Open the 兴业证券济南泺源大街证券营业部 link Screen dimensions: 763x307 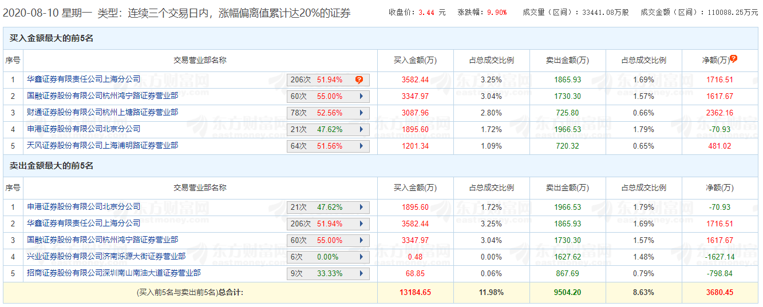[106, 257]
